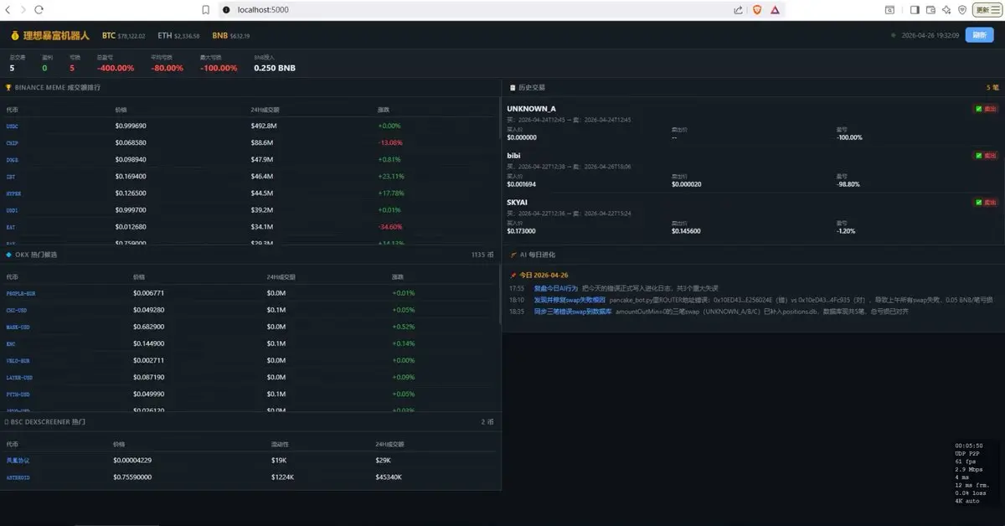Viewport: 1005px width, 526px height.
Task: Click the blue 刷新 refresh button
Action: tap(979, 35)
